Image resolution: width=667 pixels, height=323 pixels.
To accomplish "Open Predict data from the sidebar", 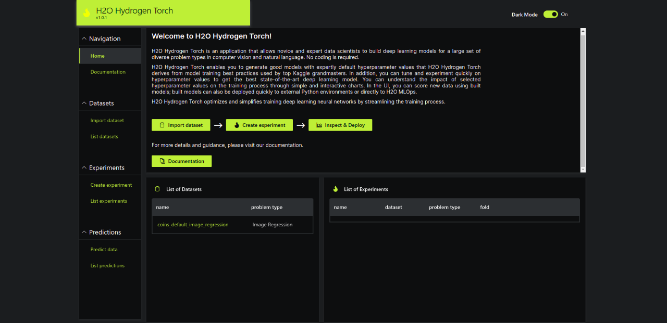I will click(104, 250).
